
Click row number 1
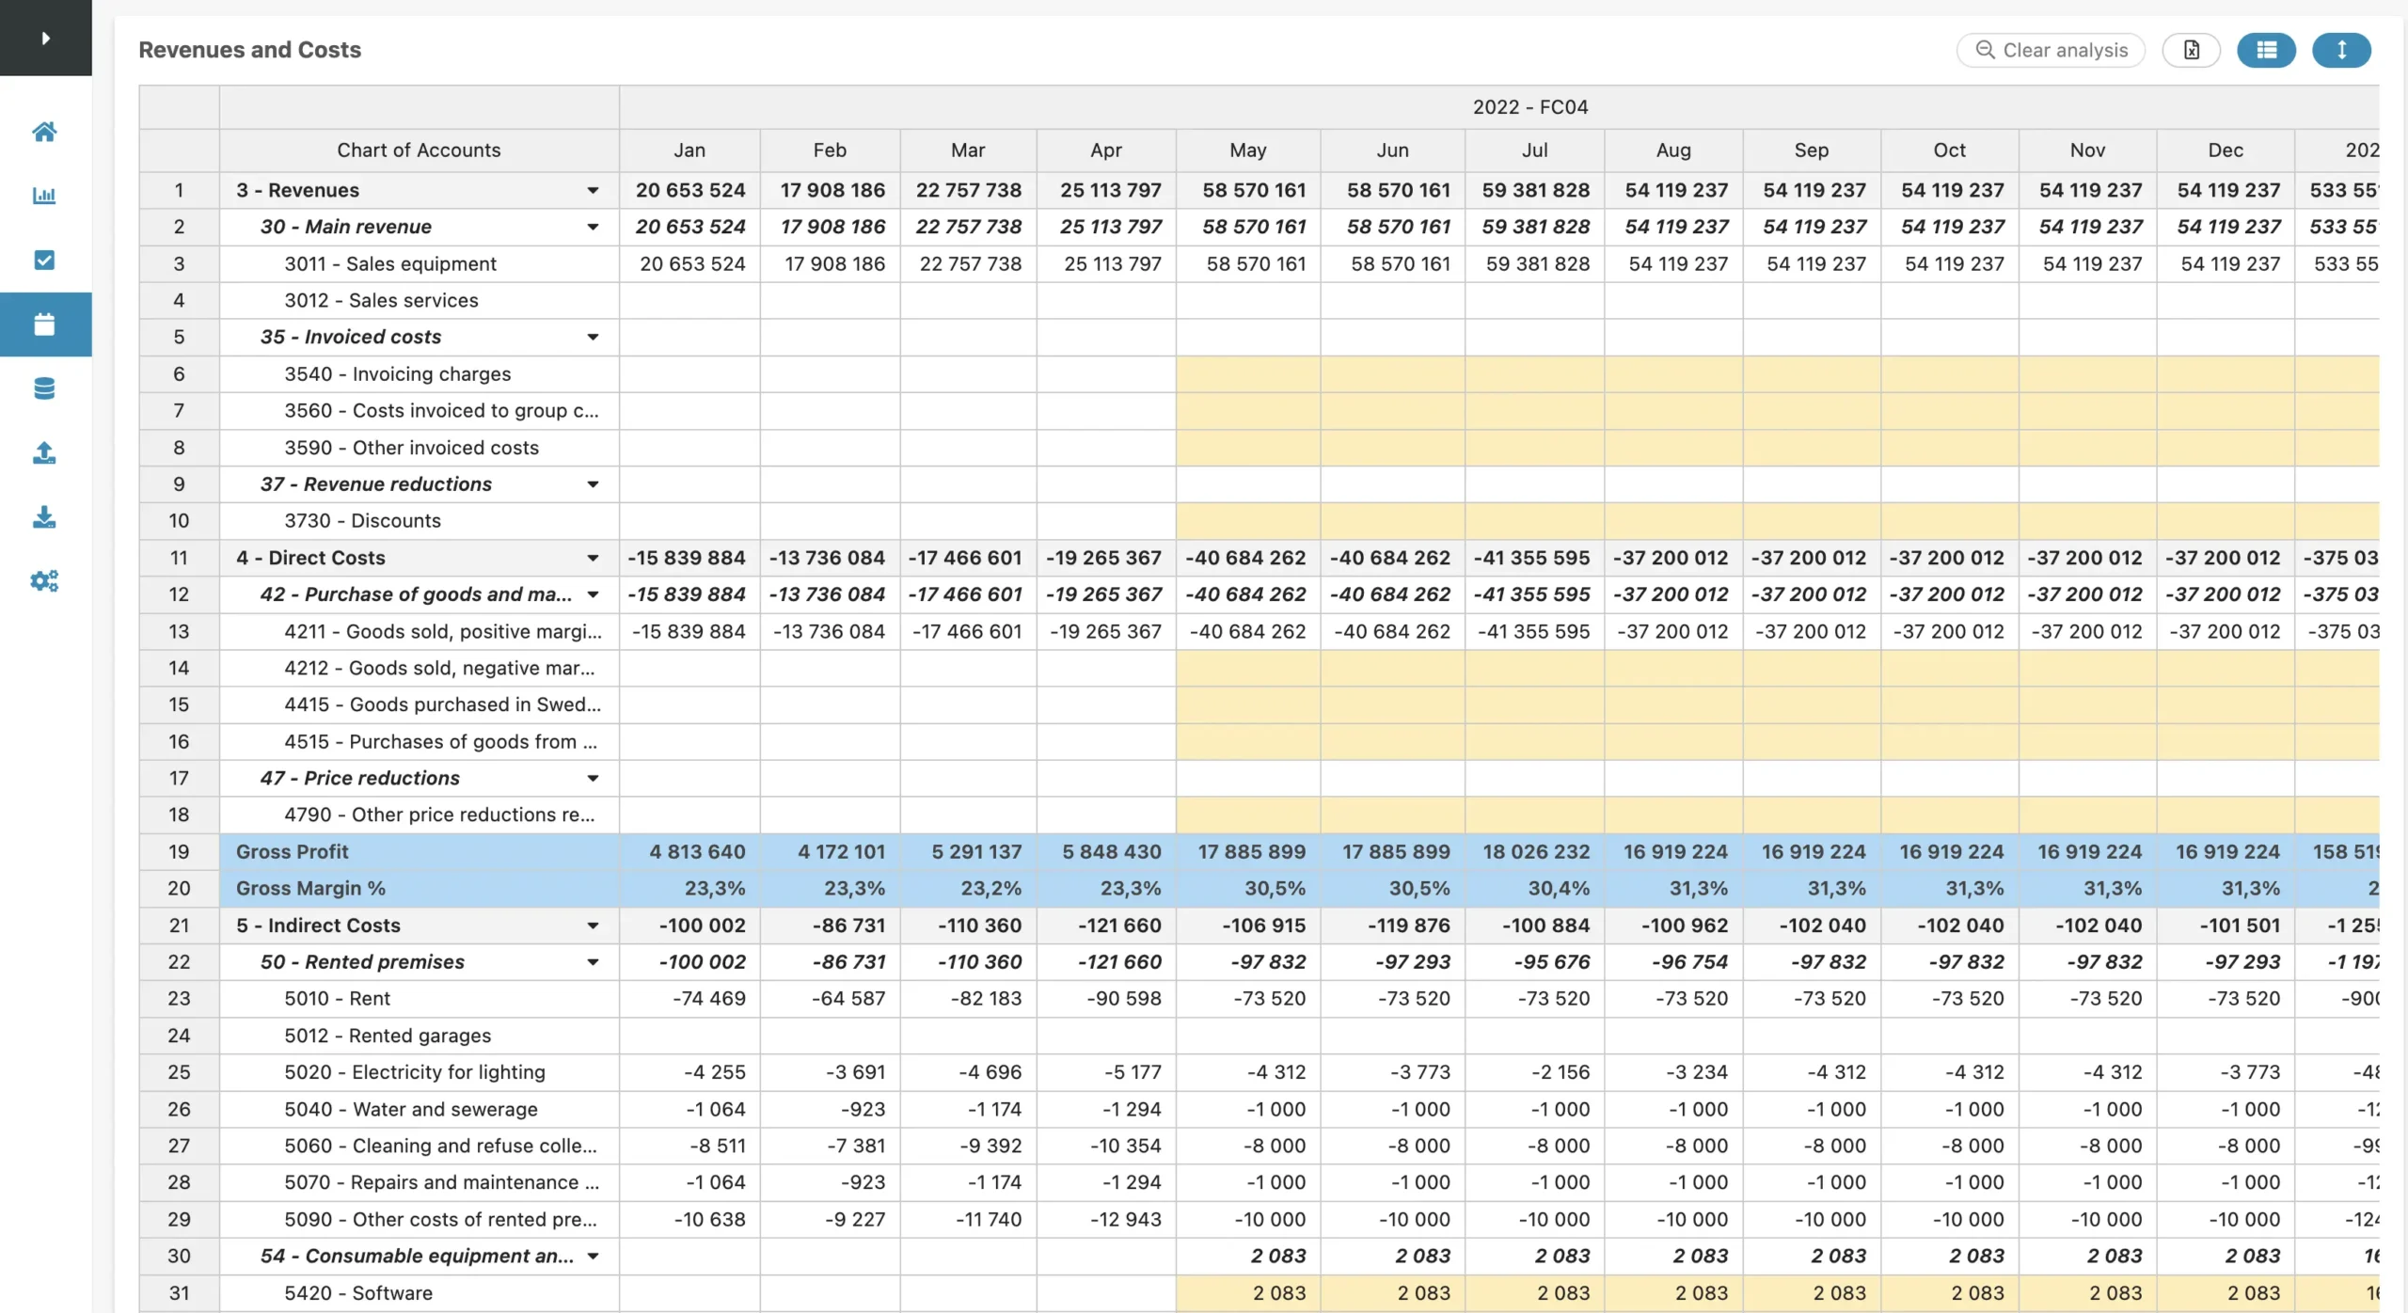pyautogui.click(x=179, y=190)
